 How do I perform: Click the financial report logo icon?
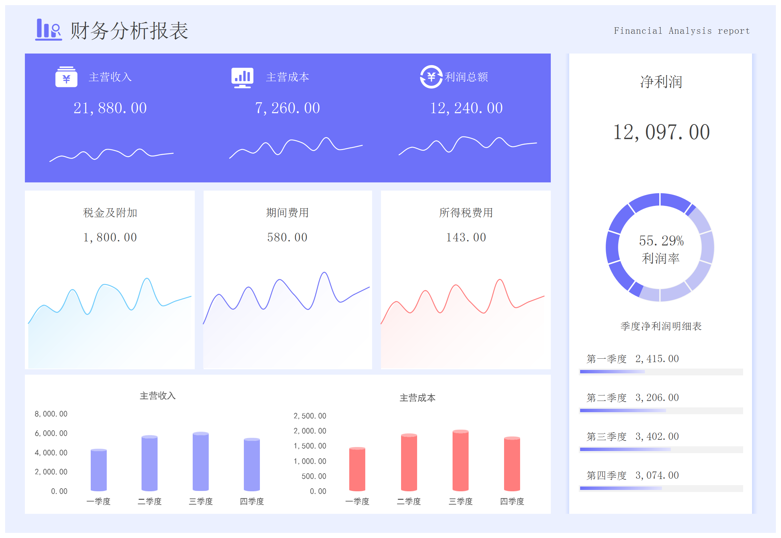click(x=48, y=30)
